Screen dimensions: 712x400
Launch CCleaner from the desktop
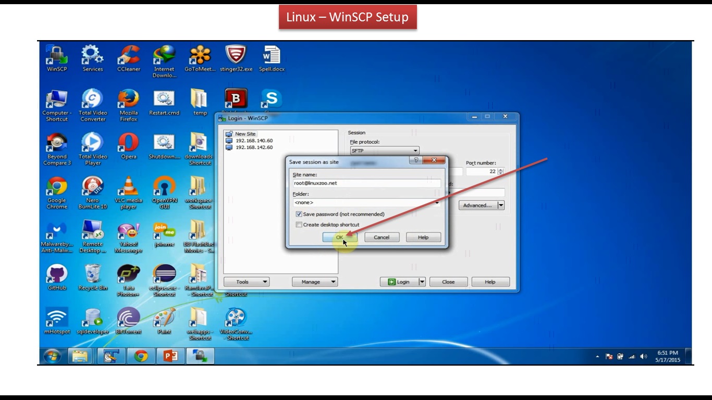[x=129, y=58]
